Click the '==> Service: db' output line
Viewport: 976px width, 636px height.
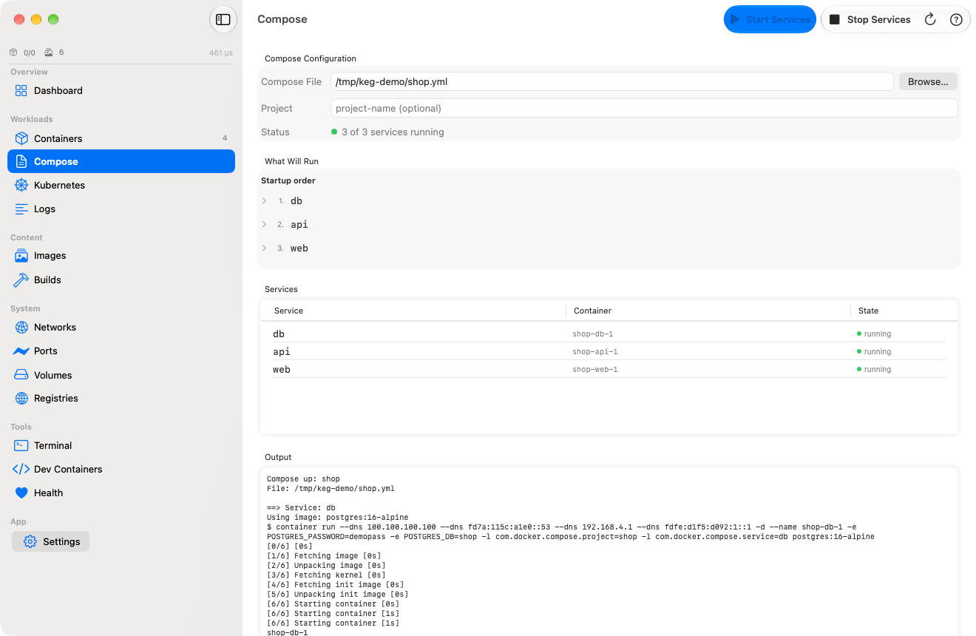coord(301,507)
